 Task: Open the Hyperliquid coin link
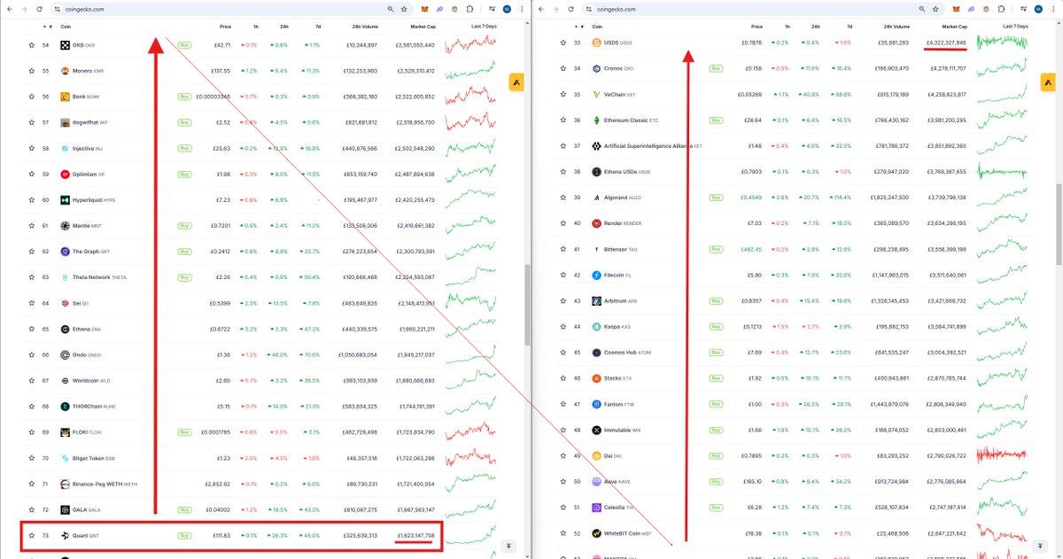point(94,200)
